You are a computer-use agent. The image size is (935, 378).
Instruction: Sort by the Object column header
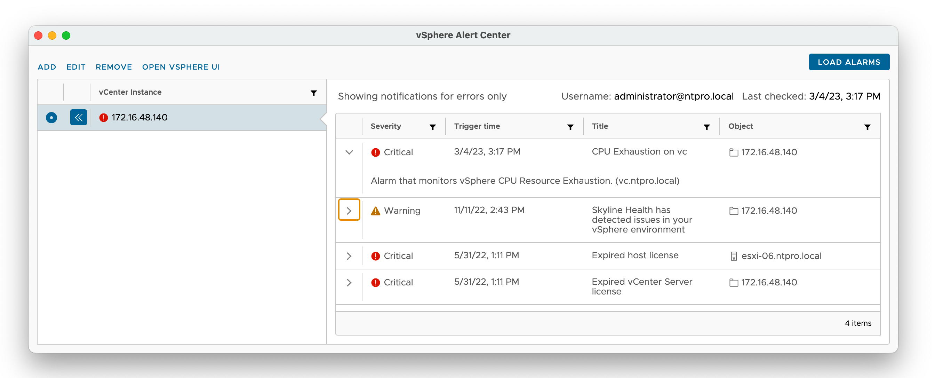point(741,126)
